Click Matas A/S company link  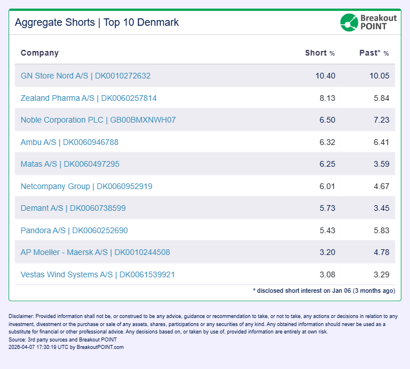[70, 164]
